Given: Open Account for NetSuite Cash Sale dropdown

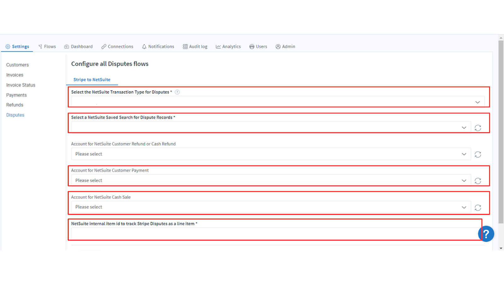Looking at the screenshot, I should coord(271,207).
